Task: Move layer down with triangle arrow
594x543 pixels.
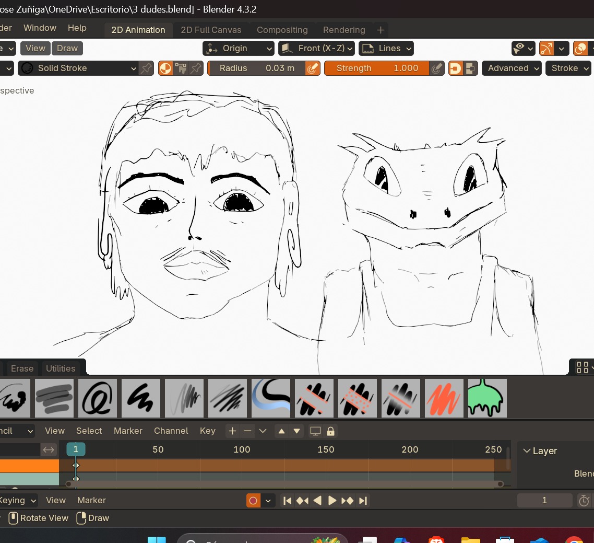Action: click(x=296, y=431)
